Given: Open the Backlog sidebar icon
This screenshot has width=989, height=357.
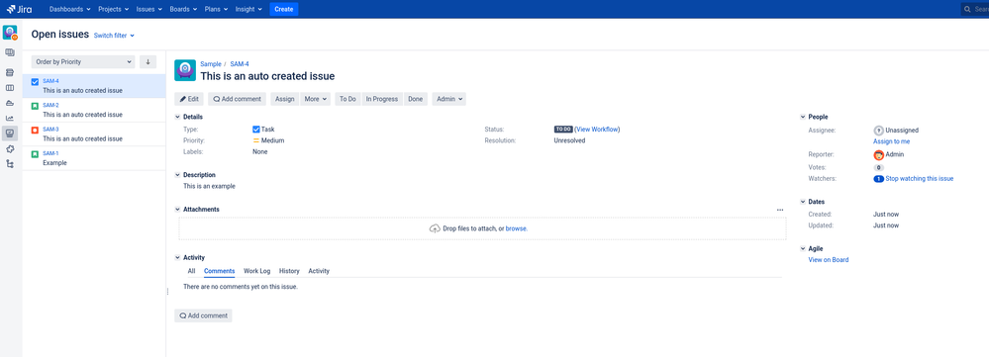Looking at the screenshot, I should coord(10,72).
